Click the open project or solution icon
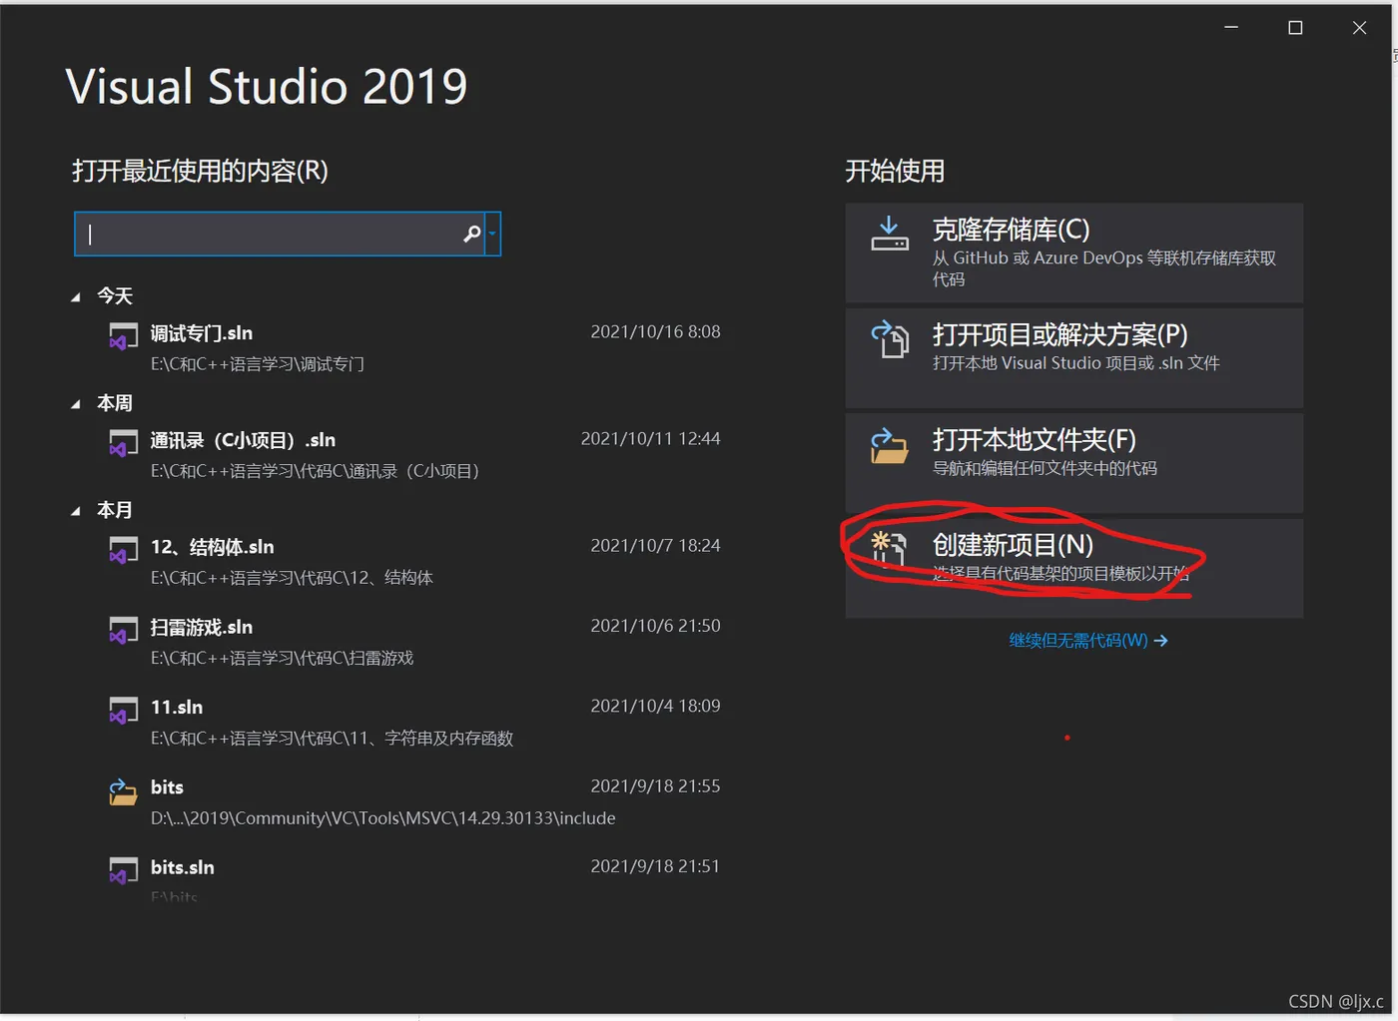The height and width of the screenshot is (1021, 1398). [890, 339]
